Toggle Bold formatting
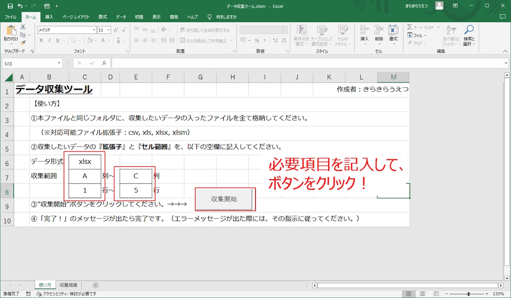The height and width of the screenshot is (298, 511). click(x=41, y=41)
